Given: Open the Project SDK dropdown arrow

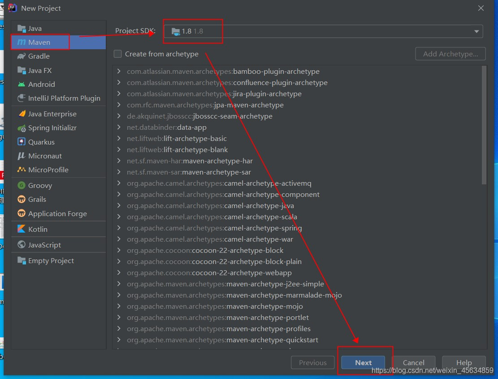Looking at the screenshot, I should click(x=476, y=31).
